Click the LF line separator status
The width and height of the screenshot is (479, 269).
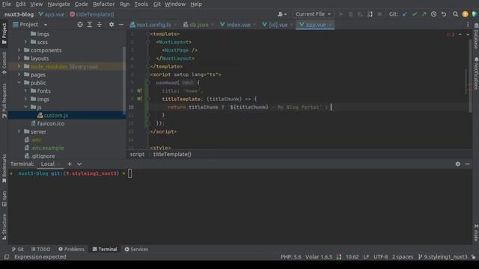(x=366, y=257)
